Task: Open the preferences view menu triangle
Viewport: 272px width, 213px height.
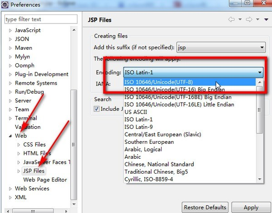Action: click(x=266, y=19)
